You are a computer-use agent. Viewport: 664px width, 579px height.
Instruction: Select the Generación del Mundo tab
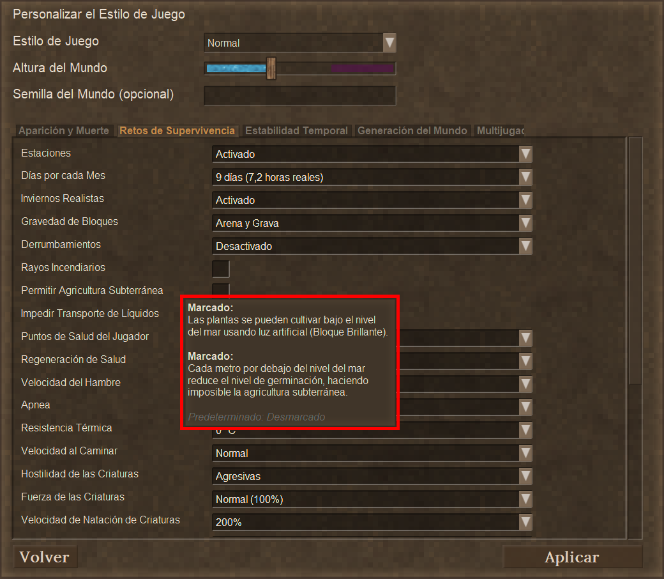point(412,130)
